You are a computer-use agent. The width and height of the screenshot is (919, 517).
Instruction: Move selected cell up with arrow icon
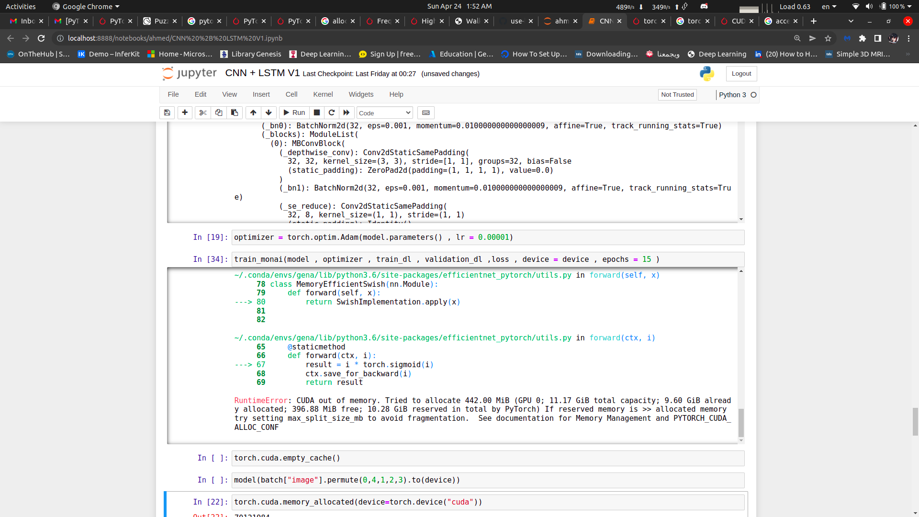pos(253,113)
